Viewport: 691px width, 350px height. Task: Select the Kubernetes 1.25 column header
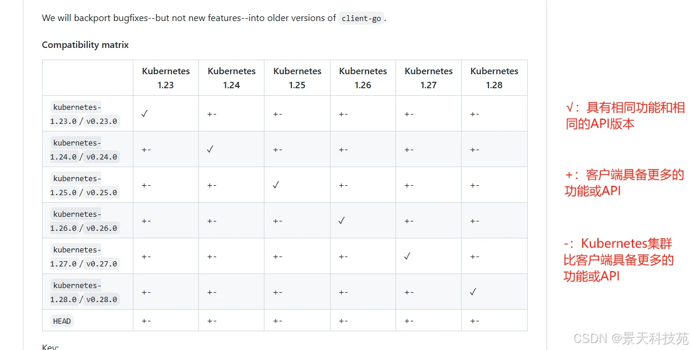(297, 78)
